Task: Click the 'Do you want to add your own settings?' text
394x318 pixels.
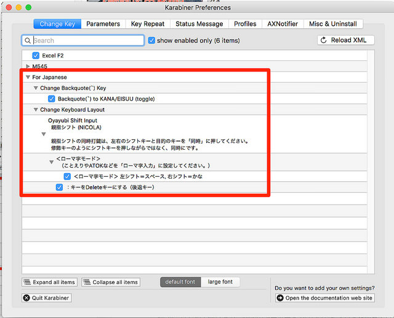Action: 324,288
